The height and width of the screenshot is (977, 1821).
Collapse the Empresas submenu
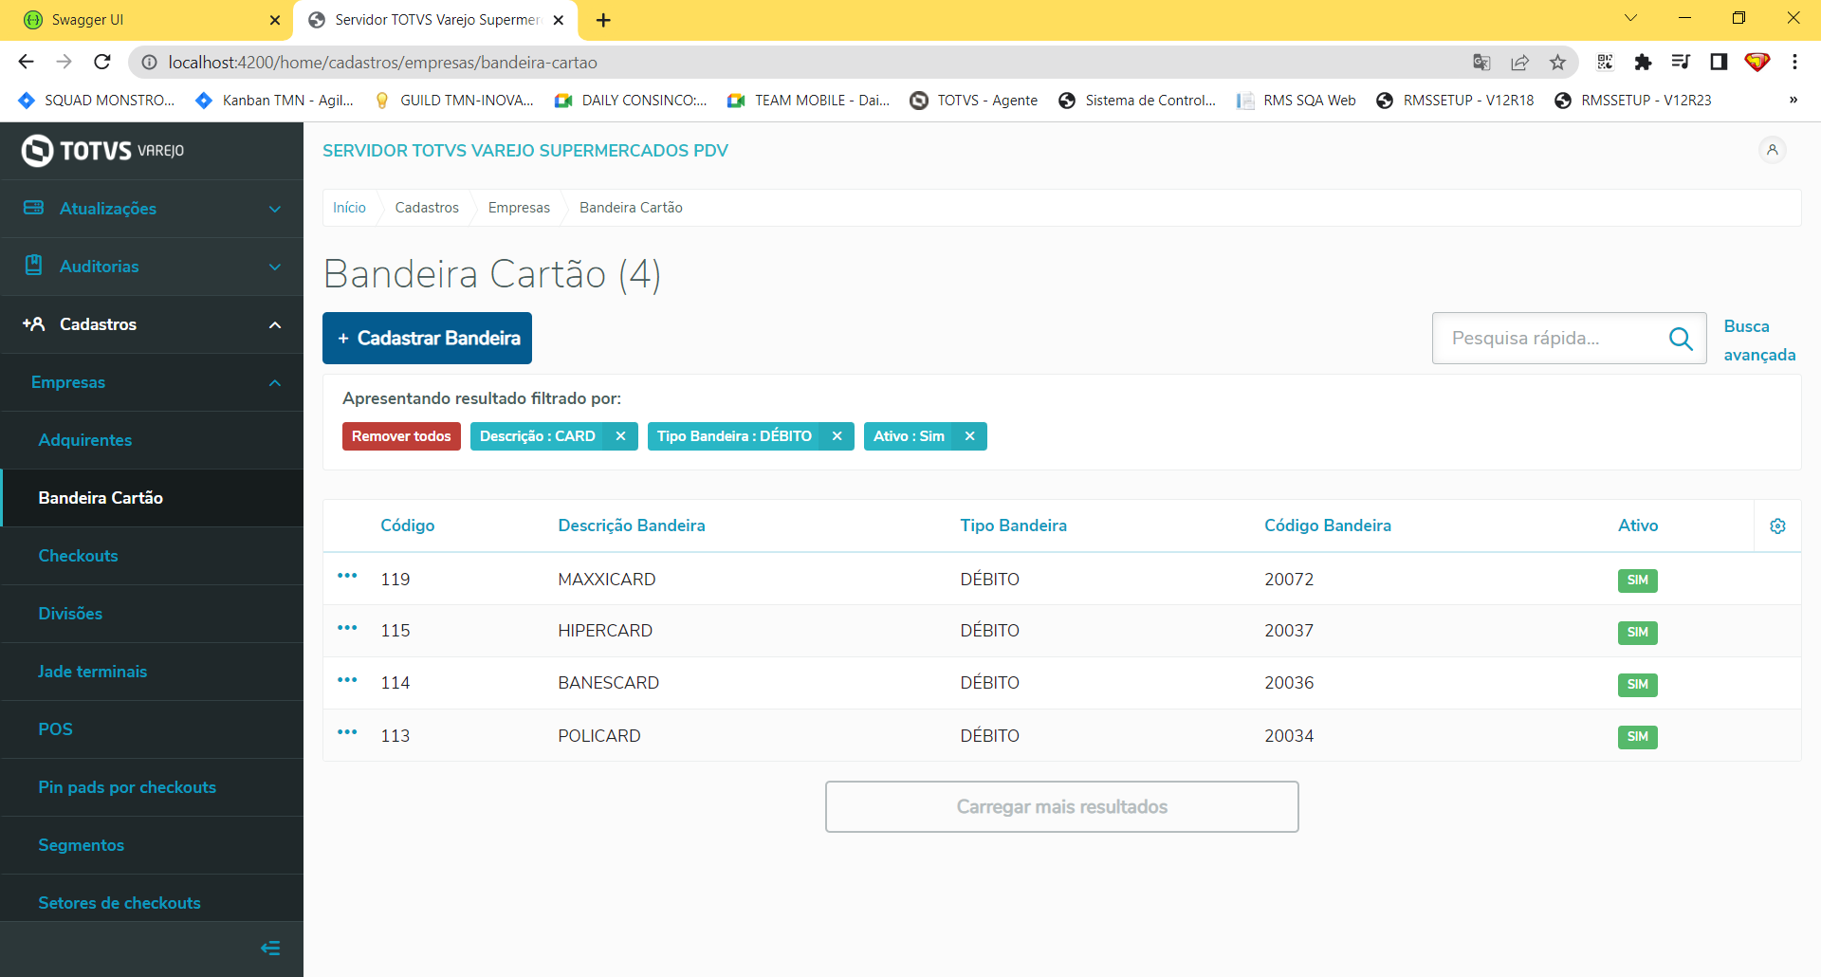click(152, 382)
